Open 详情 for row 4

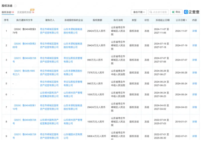pyautogui.click(x=194, y=73)
